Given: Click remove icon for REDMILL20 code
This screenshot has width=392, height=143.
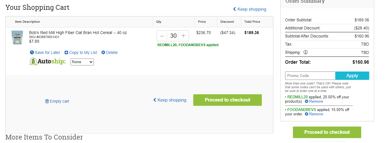Looking at the screenshot, I should coord(306,101).
